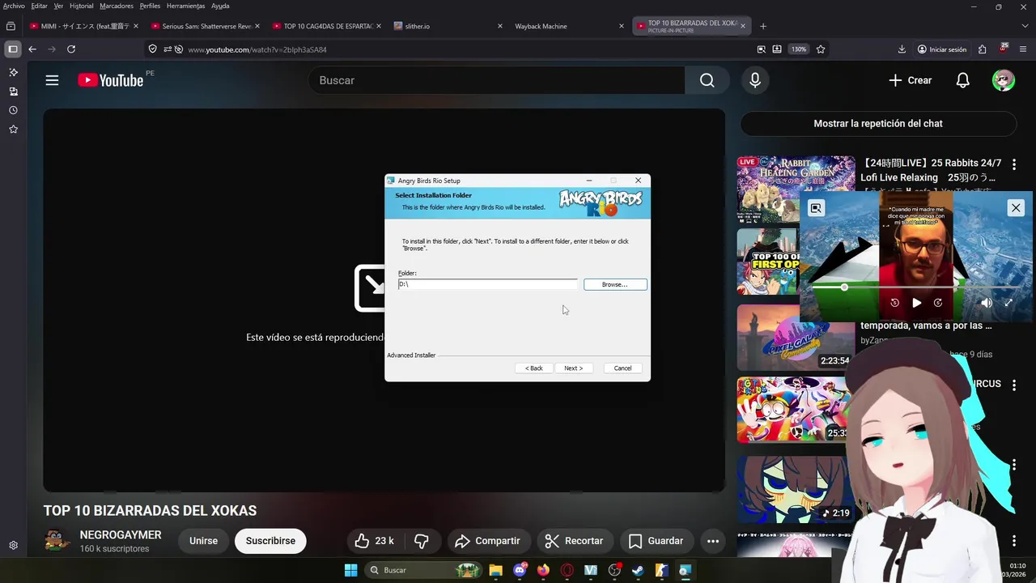Image resolution: width=1036 pixels, height=583 pixels.
Task: Rewind five seconds in PiP player
Action: click(894, 303)
